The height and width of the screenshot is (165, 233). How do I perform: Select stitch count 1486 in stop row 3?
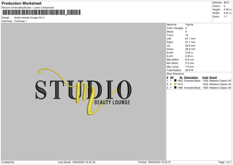[x=180, y=88]
